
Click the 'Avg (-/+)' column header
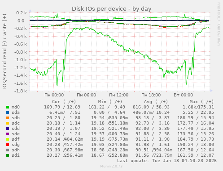click(156, 102)
